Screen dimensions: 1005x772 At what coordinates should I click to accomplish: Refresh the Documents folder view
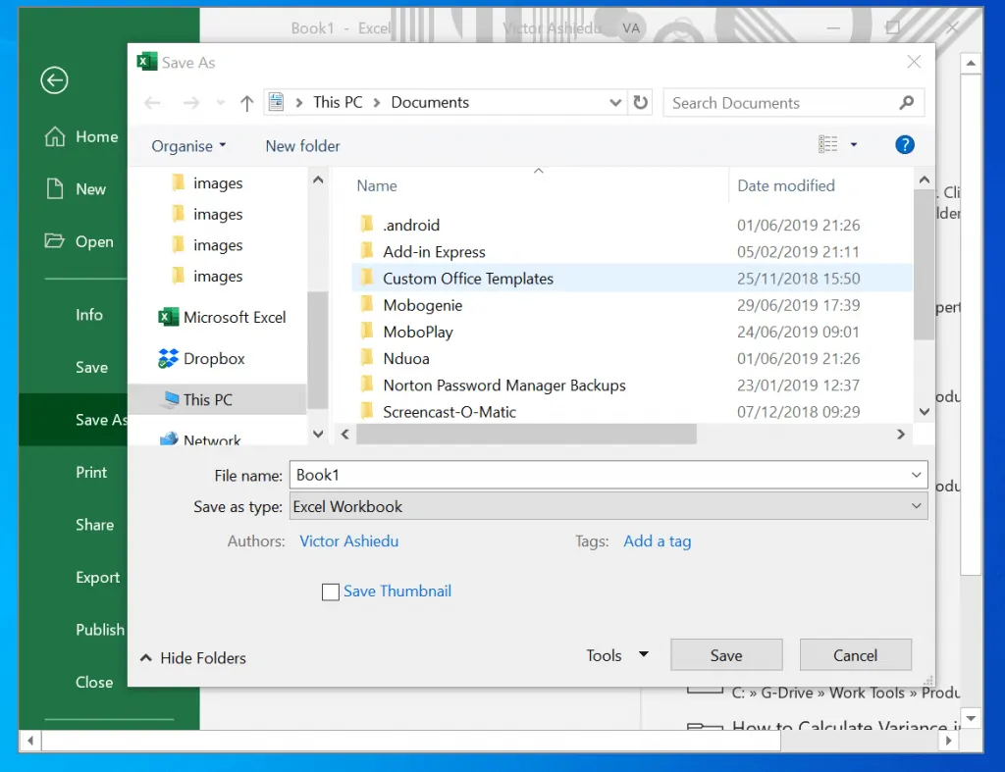click(640, 102)
